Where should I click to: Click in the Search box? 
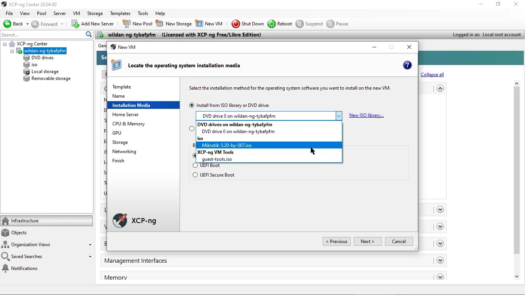43,35
